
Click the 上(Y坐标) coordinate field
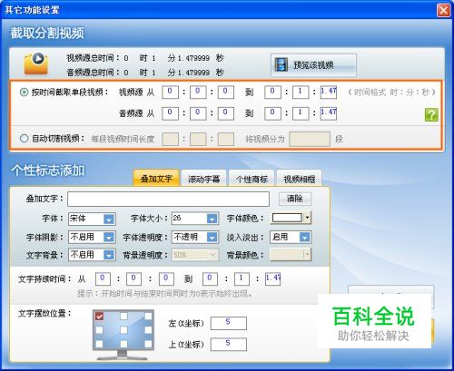229,345
